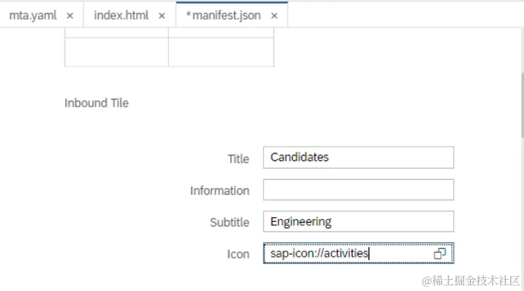Click the Subtitle field label
The width and height of the screenshot is (524, 291).
229,223
